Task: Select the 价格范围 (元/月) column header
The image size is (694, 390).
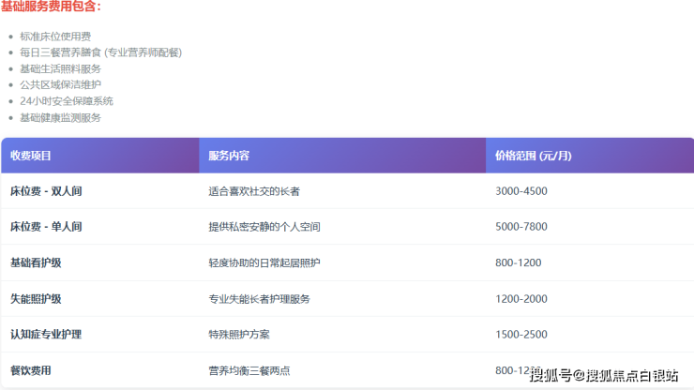Action: tap(534, 156)
